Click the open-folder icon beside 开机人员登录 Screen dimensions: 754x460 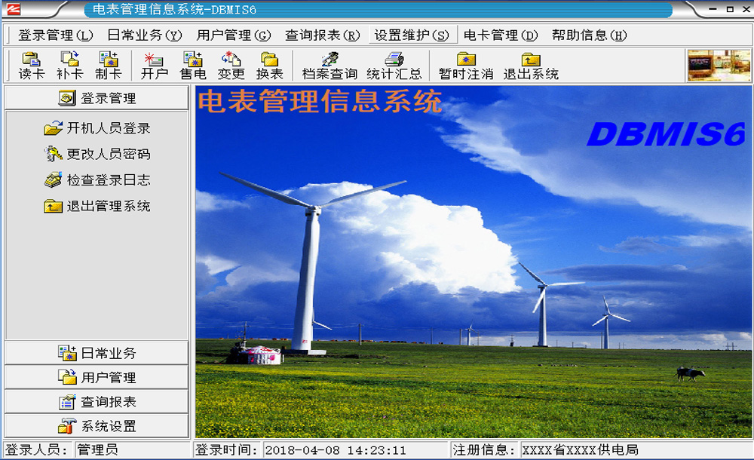click(x=53, y=128)
